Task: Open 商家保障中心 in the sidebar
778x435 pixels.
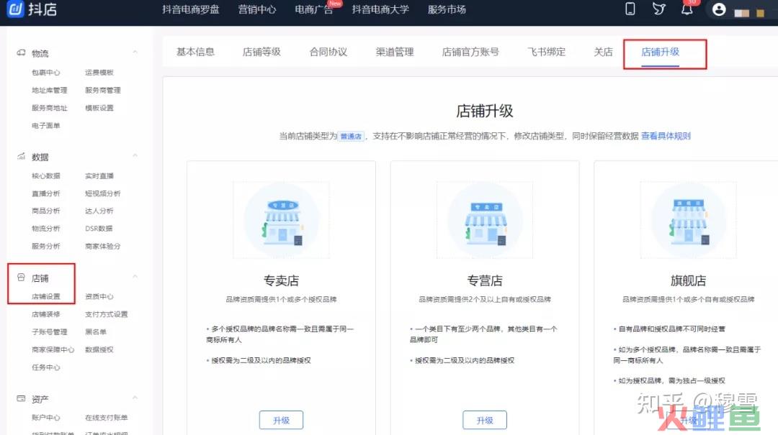Action: point(53,349)
